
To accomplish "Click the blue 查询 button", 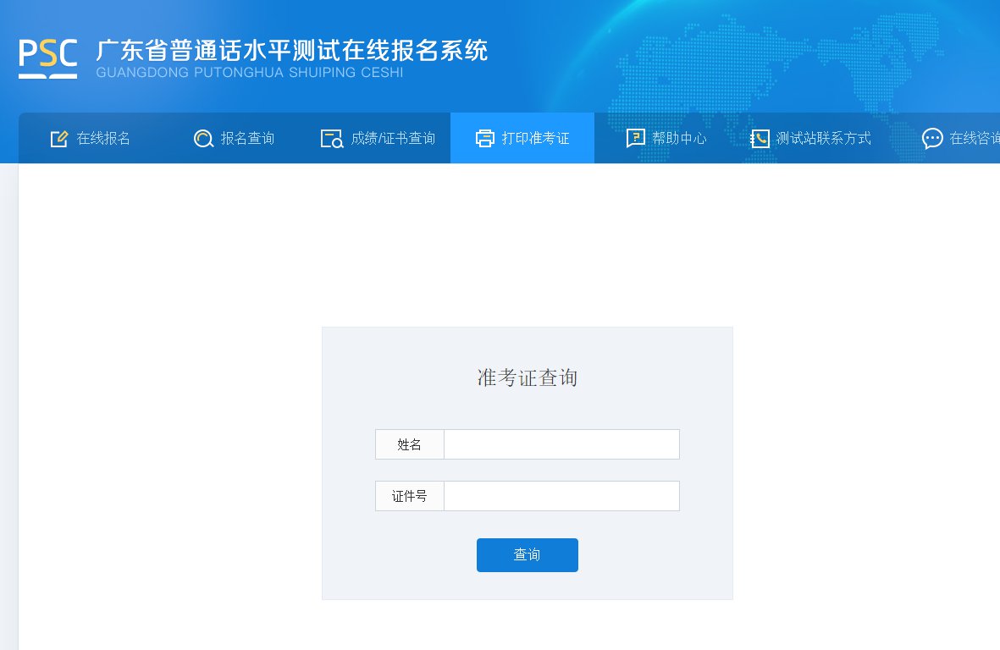I will coord(528,555).
